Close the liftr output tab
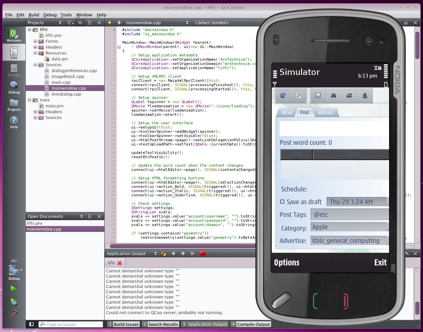 pyautogui.click(x=120, y=263)
